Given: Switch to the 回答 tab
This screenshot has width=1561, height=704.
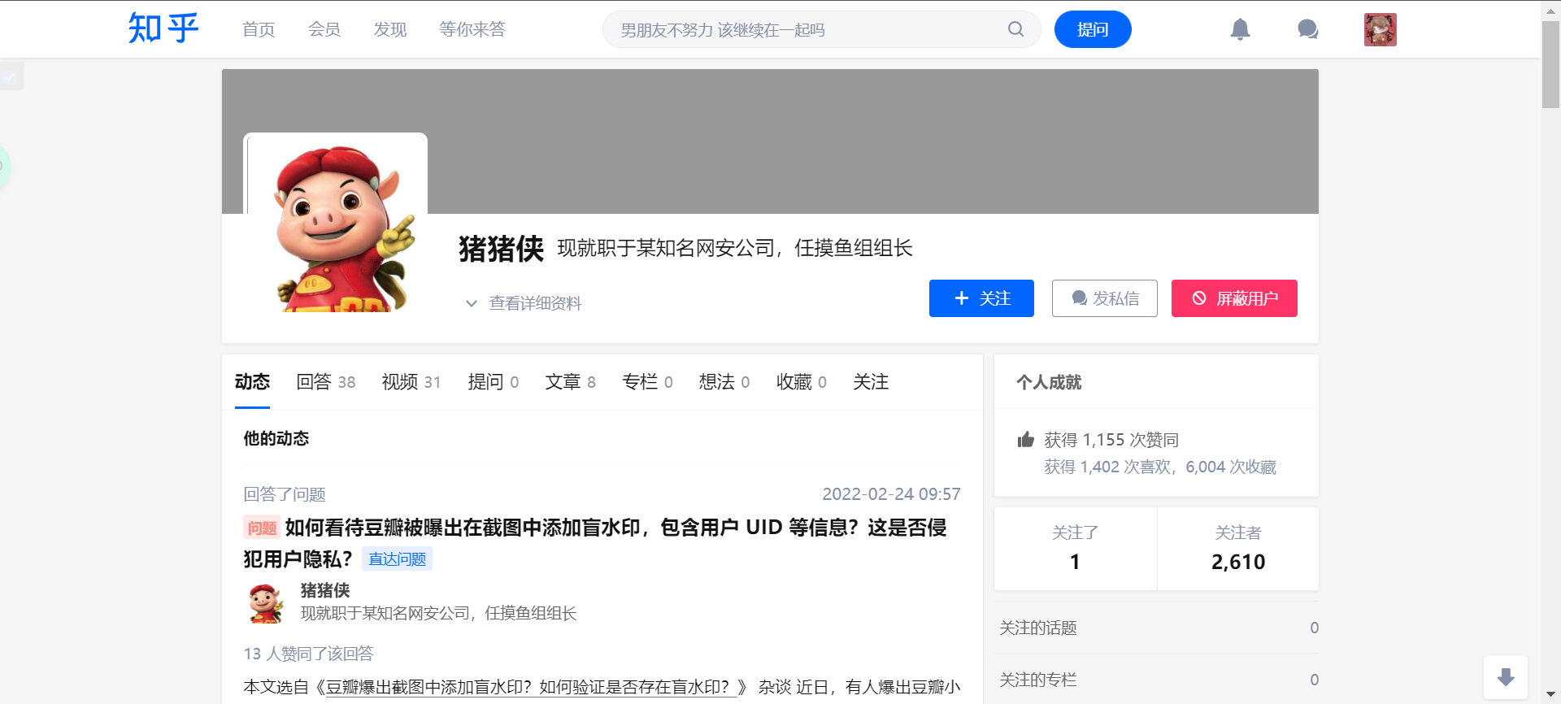Looking at the screenshot, I should coord(325,382).
